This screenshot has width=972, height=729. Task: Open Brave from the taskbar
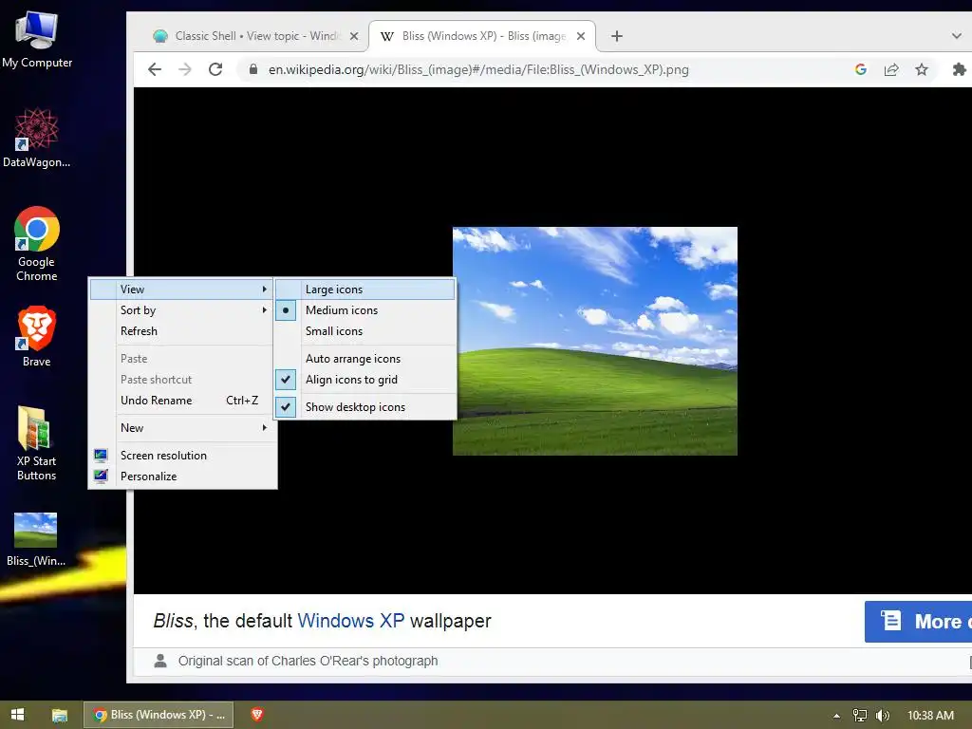click(257, 715)
